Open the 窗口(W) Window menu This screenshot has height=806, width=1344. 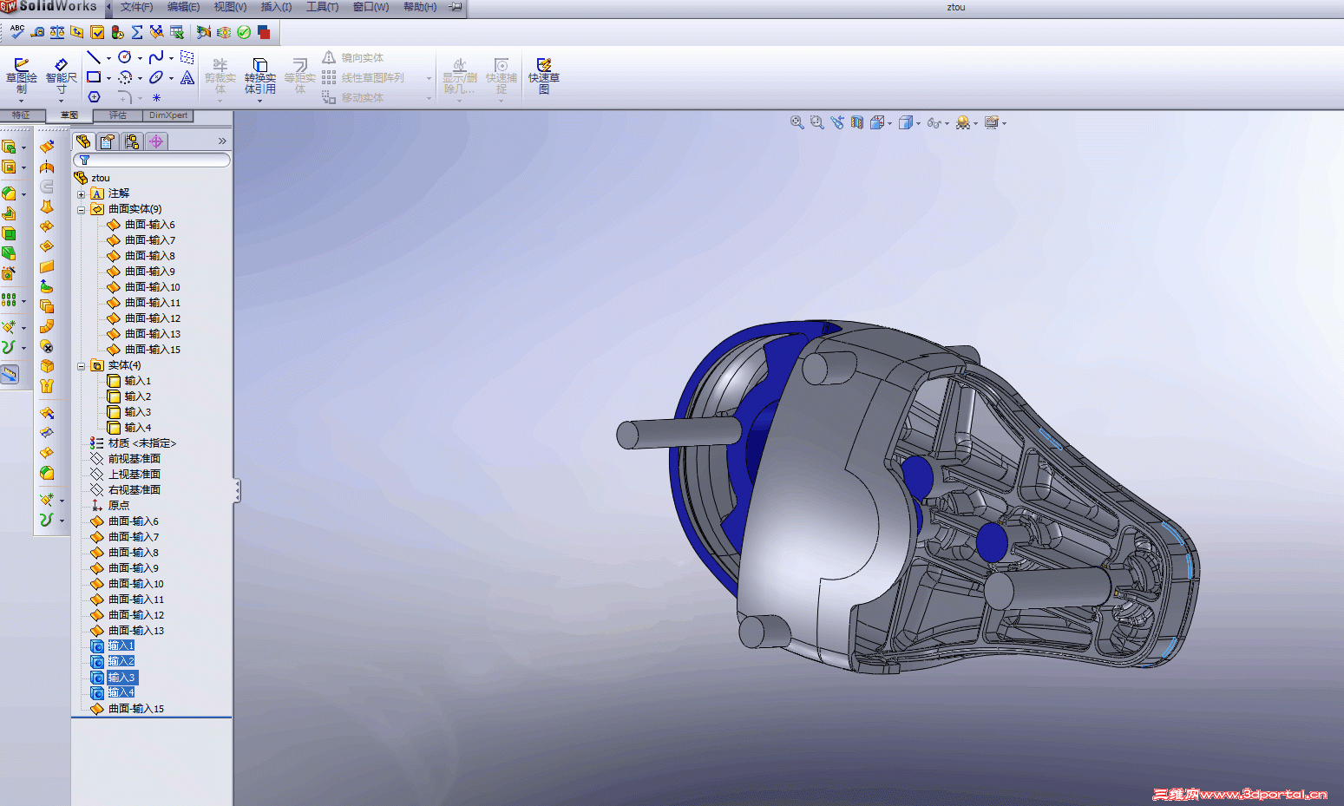click(371, 7)
